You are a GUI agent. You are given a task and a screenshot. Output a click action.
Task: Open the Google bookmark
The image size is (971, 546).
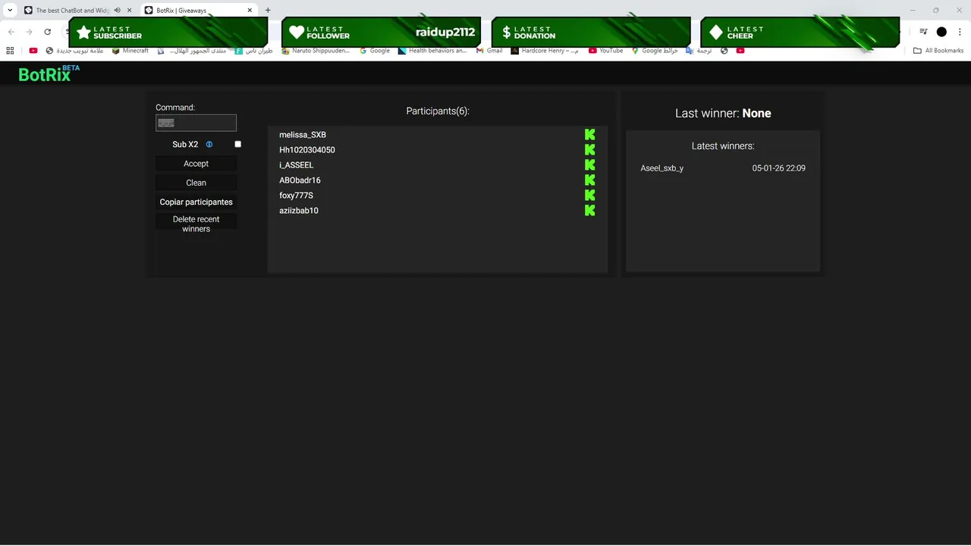click(x=375, y=51)
